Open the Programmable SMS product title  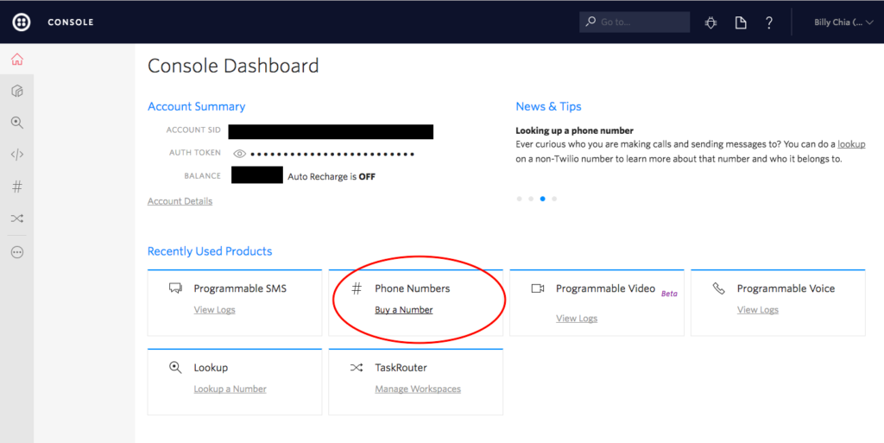240,288
